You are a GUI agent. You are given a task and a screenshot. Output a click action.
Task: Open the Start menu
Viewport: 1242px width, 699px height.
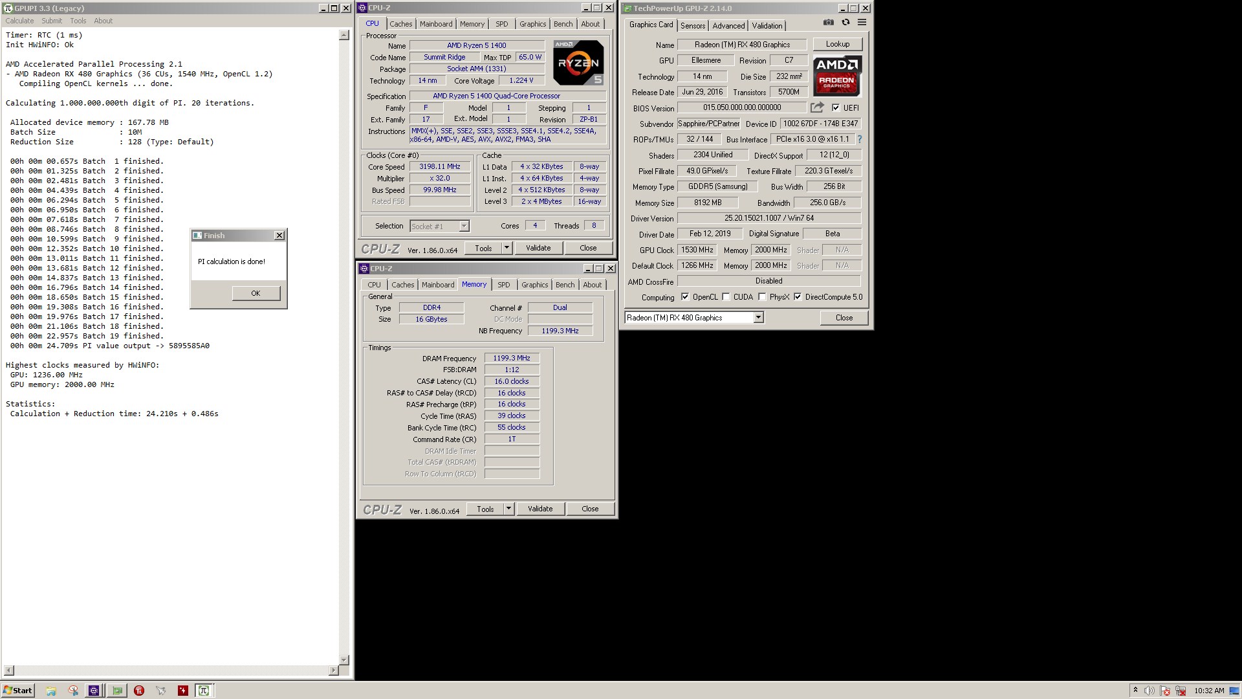coord(18,691)
